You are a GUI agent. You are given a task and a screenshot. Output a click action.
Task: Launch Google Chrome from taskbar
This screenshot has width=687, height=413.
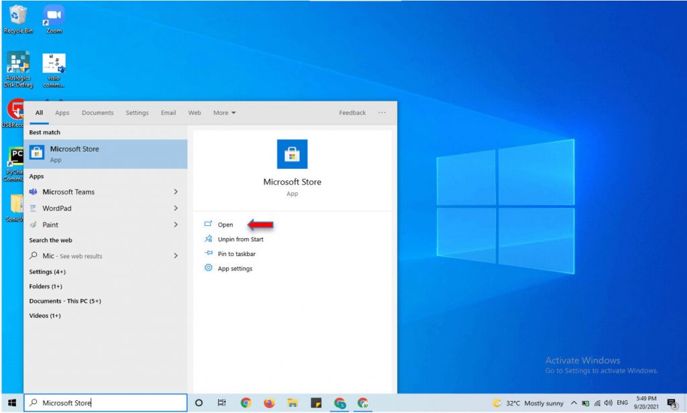[246, 403]
